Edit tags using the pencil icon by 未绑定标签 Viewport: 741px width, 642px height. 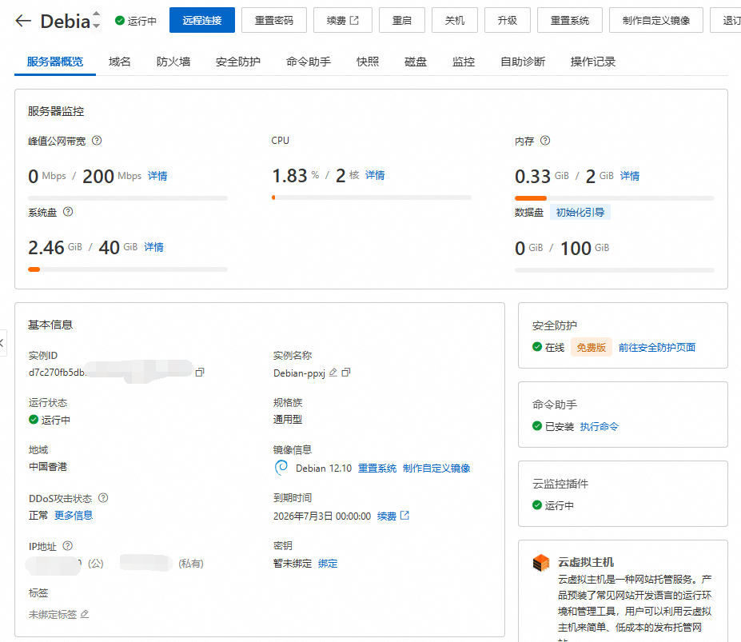click(x=85, y=614)
